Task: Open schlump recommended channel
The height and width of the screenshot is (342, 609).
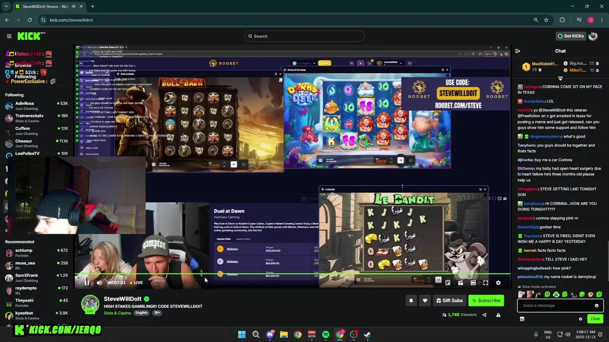Action: coord(37,253)
